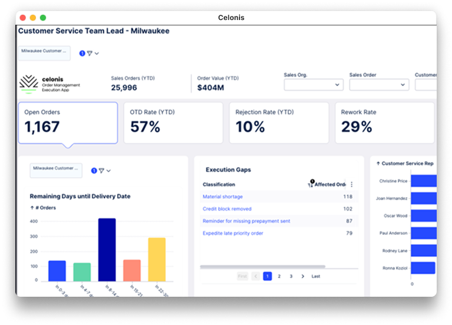The width and height of the screenshot is (452, 325).
Task: Click Rodney Lane bar
Action: 424,251
